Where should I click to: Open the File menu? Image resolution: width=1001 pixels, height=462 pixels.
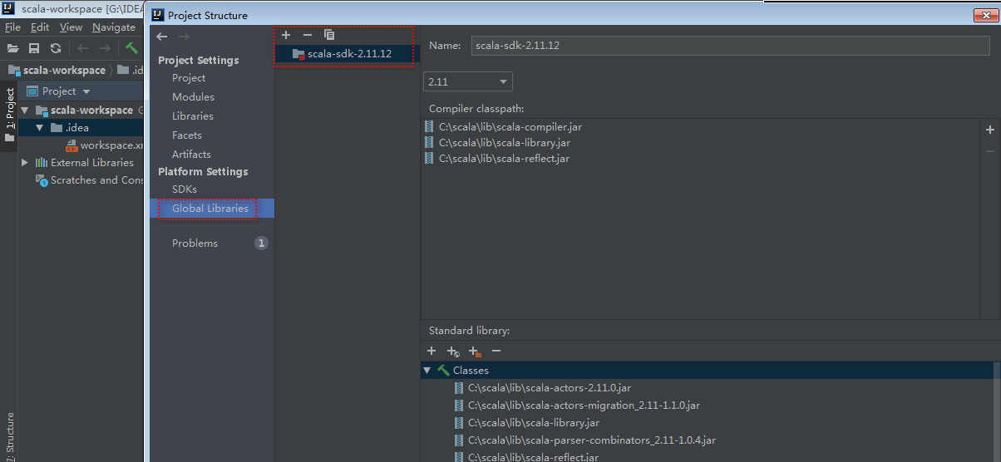pyautogui.click(x=12, y=27)
